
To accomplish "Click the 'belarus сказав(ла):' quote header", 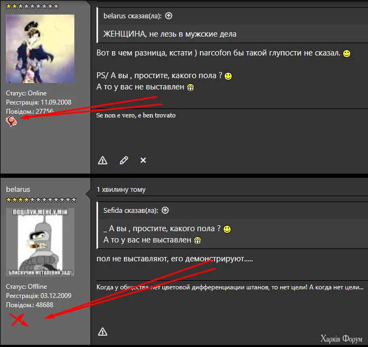I will click(133, 16).
